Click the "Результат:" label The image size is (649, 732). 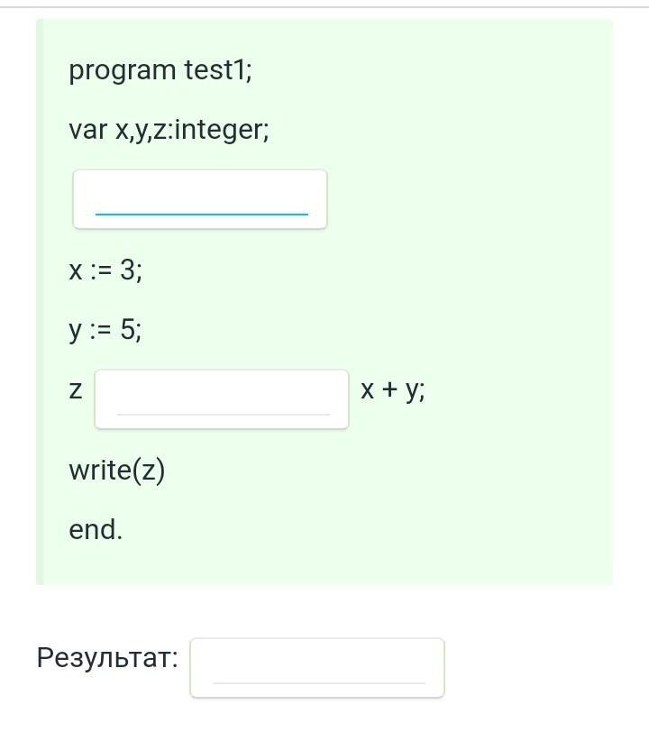(107, 658)
